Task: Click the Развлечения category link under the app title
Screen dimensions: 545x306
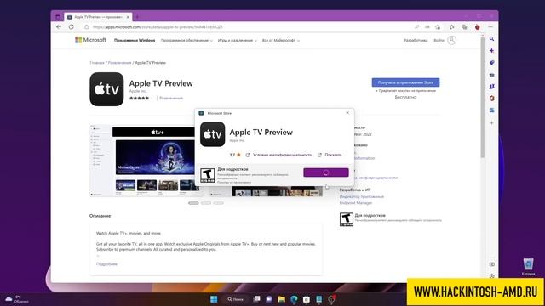Action: (171, 99)
